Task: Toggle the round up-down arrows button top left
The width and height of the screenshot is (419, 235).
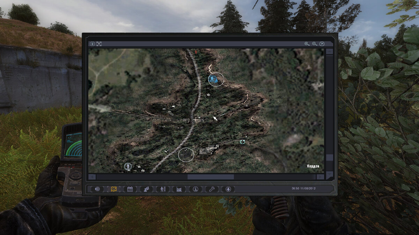Action: click(x=92, y=44)
